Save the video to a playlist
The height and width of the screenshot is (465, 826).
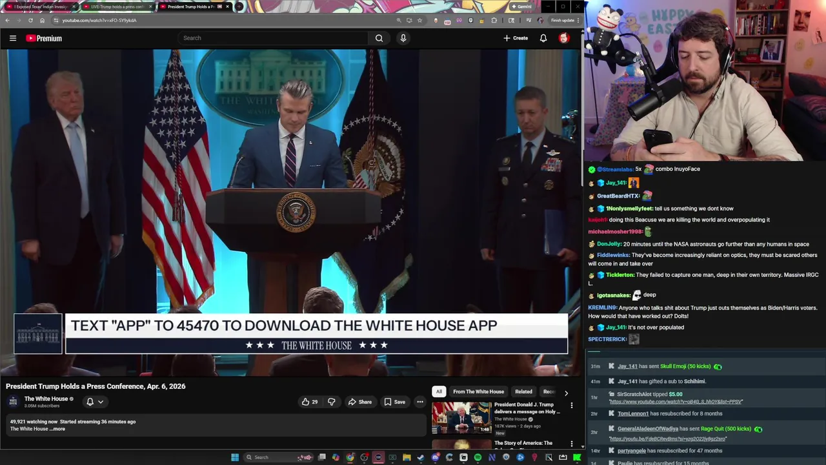point(394,402)
